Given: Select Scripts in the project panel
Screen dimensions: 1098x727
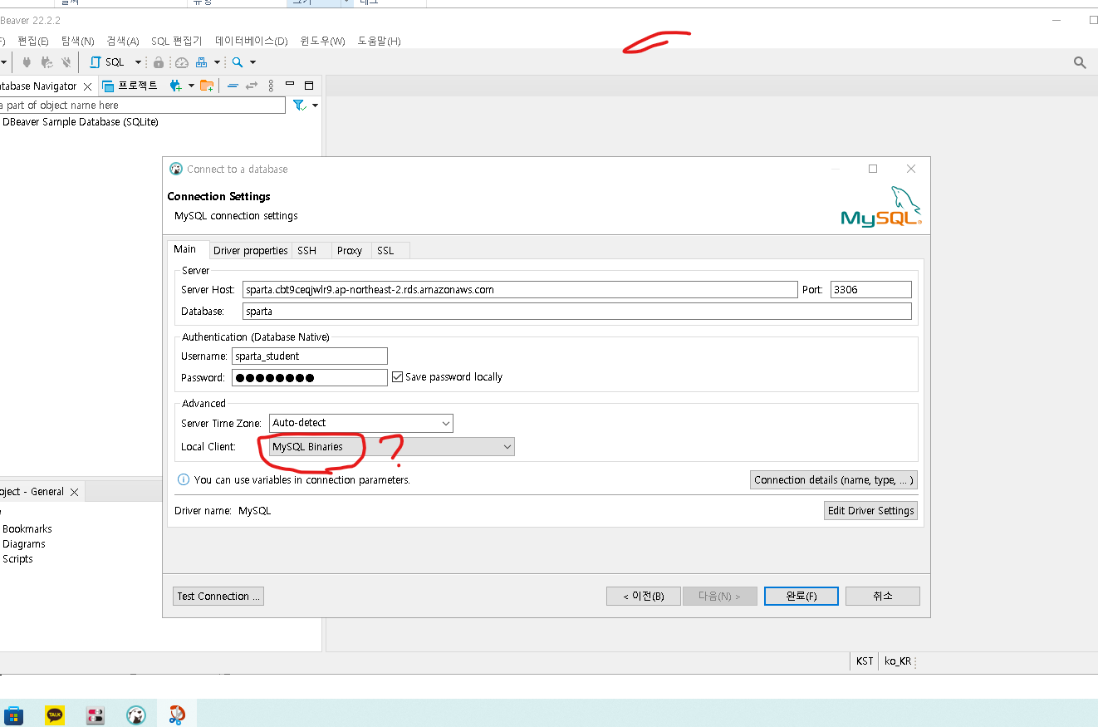Looking at the screenshot, I should [x=18, y=559].
